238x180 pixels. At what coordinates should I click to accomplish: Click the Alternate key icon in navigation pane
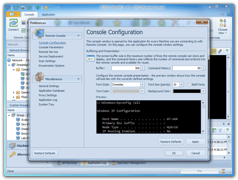pos(12,154)
